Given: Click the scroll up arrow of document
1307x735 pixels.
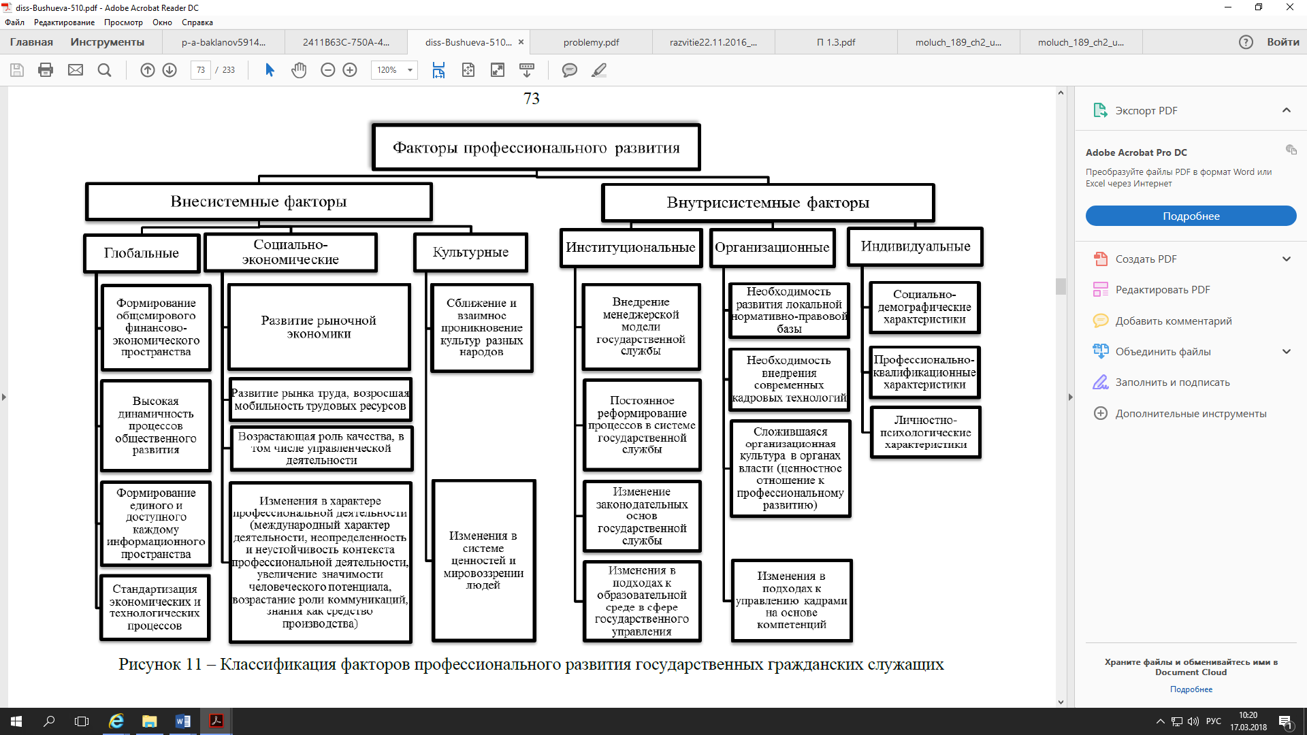Looking at the screenshot, I should click(1061, 93).
